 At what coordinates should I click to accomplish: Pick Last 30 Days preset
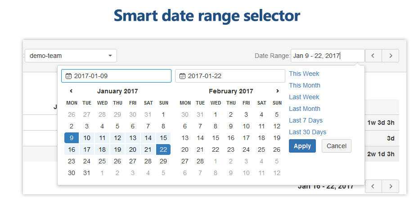[x=308, y=132]
